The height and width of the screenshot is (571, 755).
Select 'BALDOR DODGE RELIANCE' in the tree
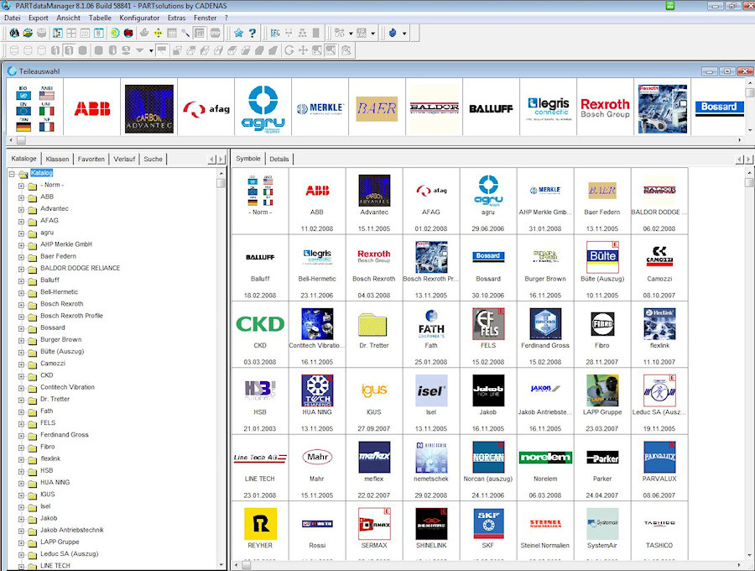point(81,268)
